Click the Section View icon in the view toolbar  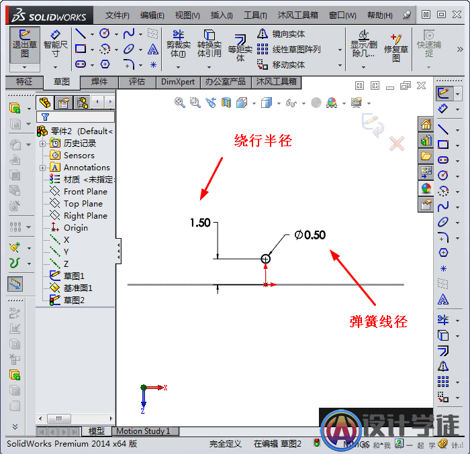pyautogui.click(x=226, y=103)
